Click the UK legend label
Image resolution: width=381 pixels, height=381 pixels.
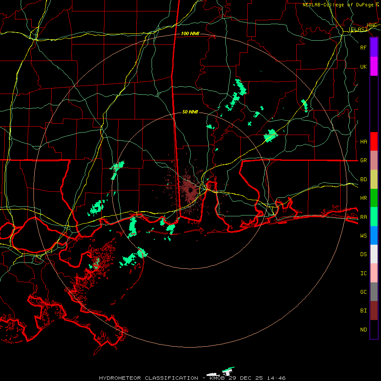pyautogui.click(x=364, y=66)
